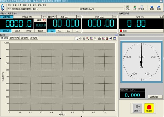The height and width of the screenshot is (117, 164).
Task: Select the 100kN force range
Action: coord(41,31)
